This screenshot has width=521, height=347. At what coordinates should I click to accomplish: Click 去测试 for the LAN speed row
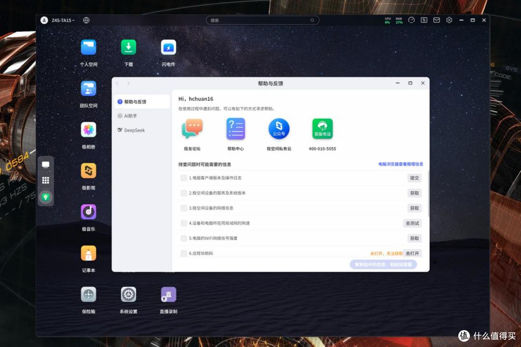tap(412, 223)
